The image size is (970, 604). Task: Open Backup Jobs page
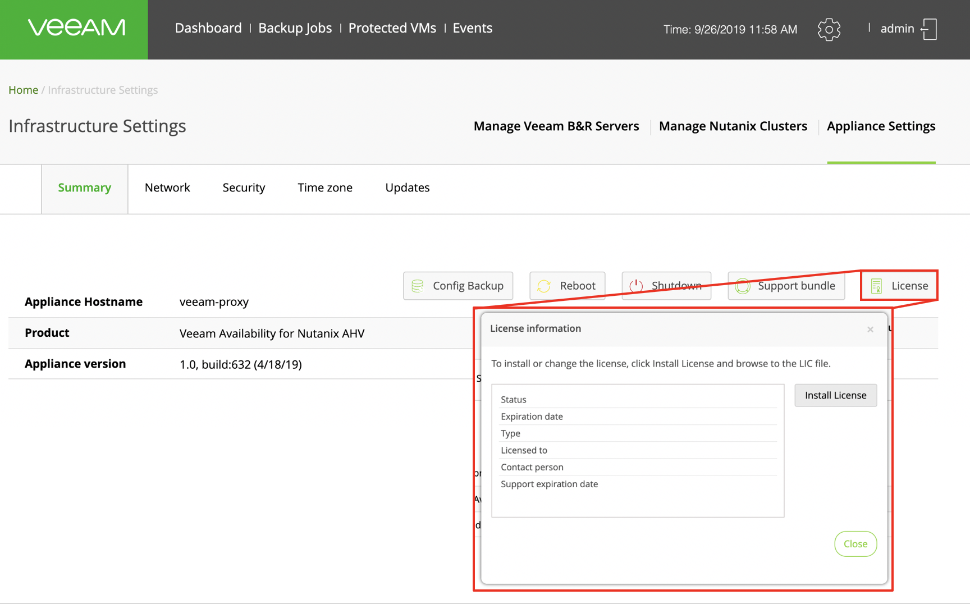(x=295, y=28)
